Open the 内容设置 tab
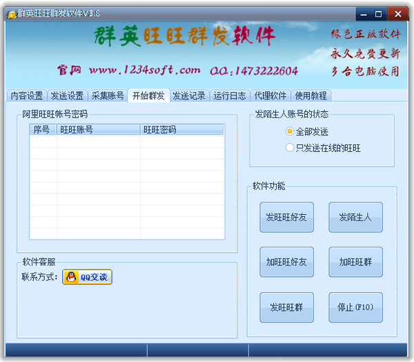This screenshot has width=414, height=362. [x=26, y=96]
